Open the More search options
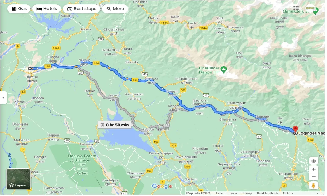Image resolution: width=327 pixels, height=196 pixels. click(115, 9)
